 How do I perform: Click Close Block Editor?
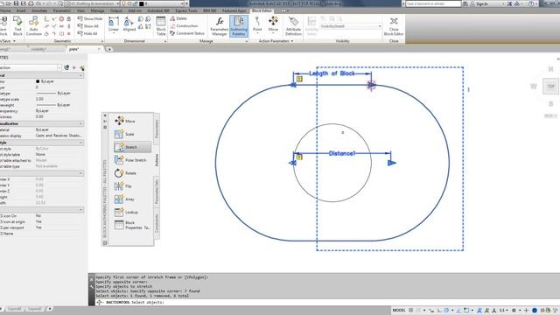(394, 25)
